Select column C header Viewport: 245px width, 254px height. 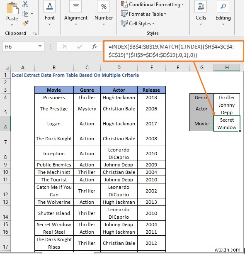point(87,68)
